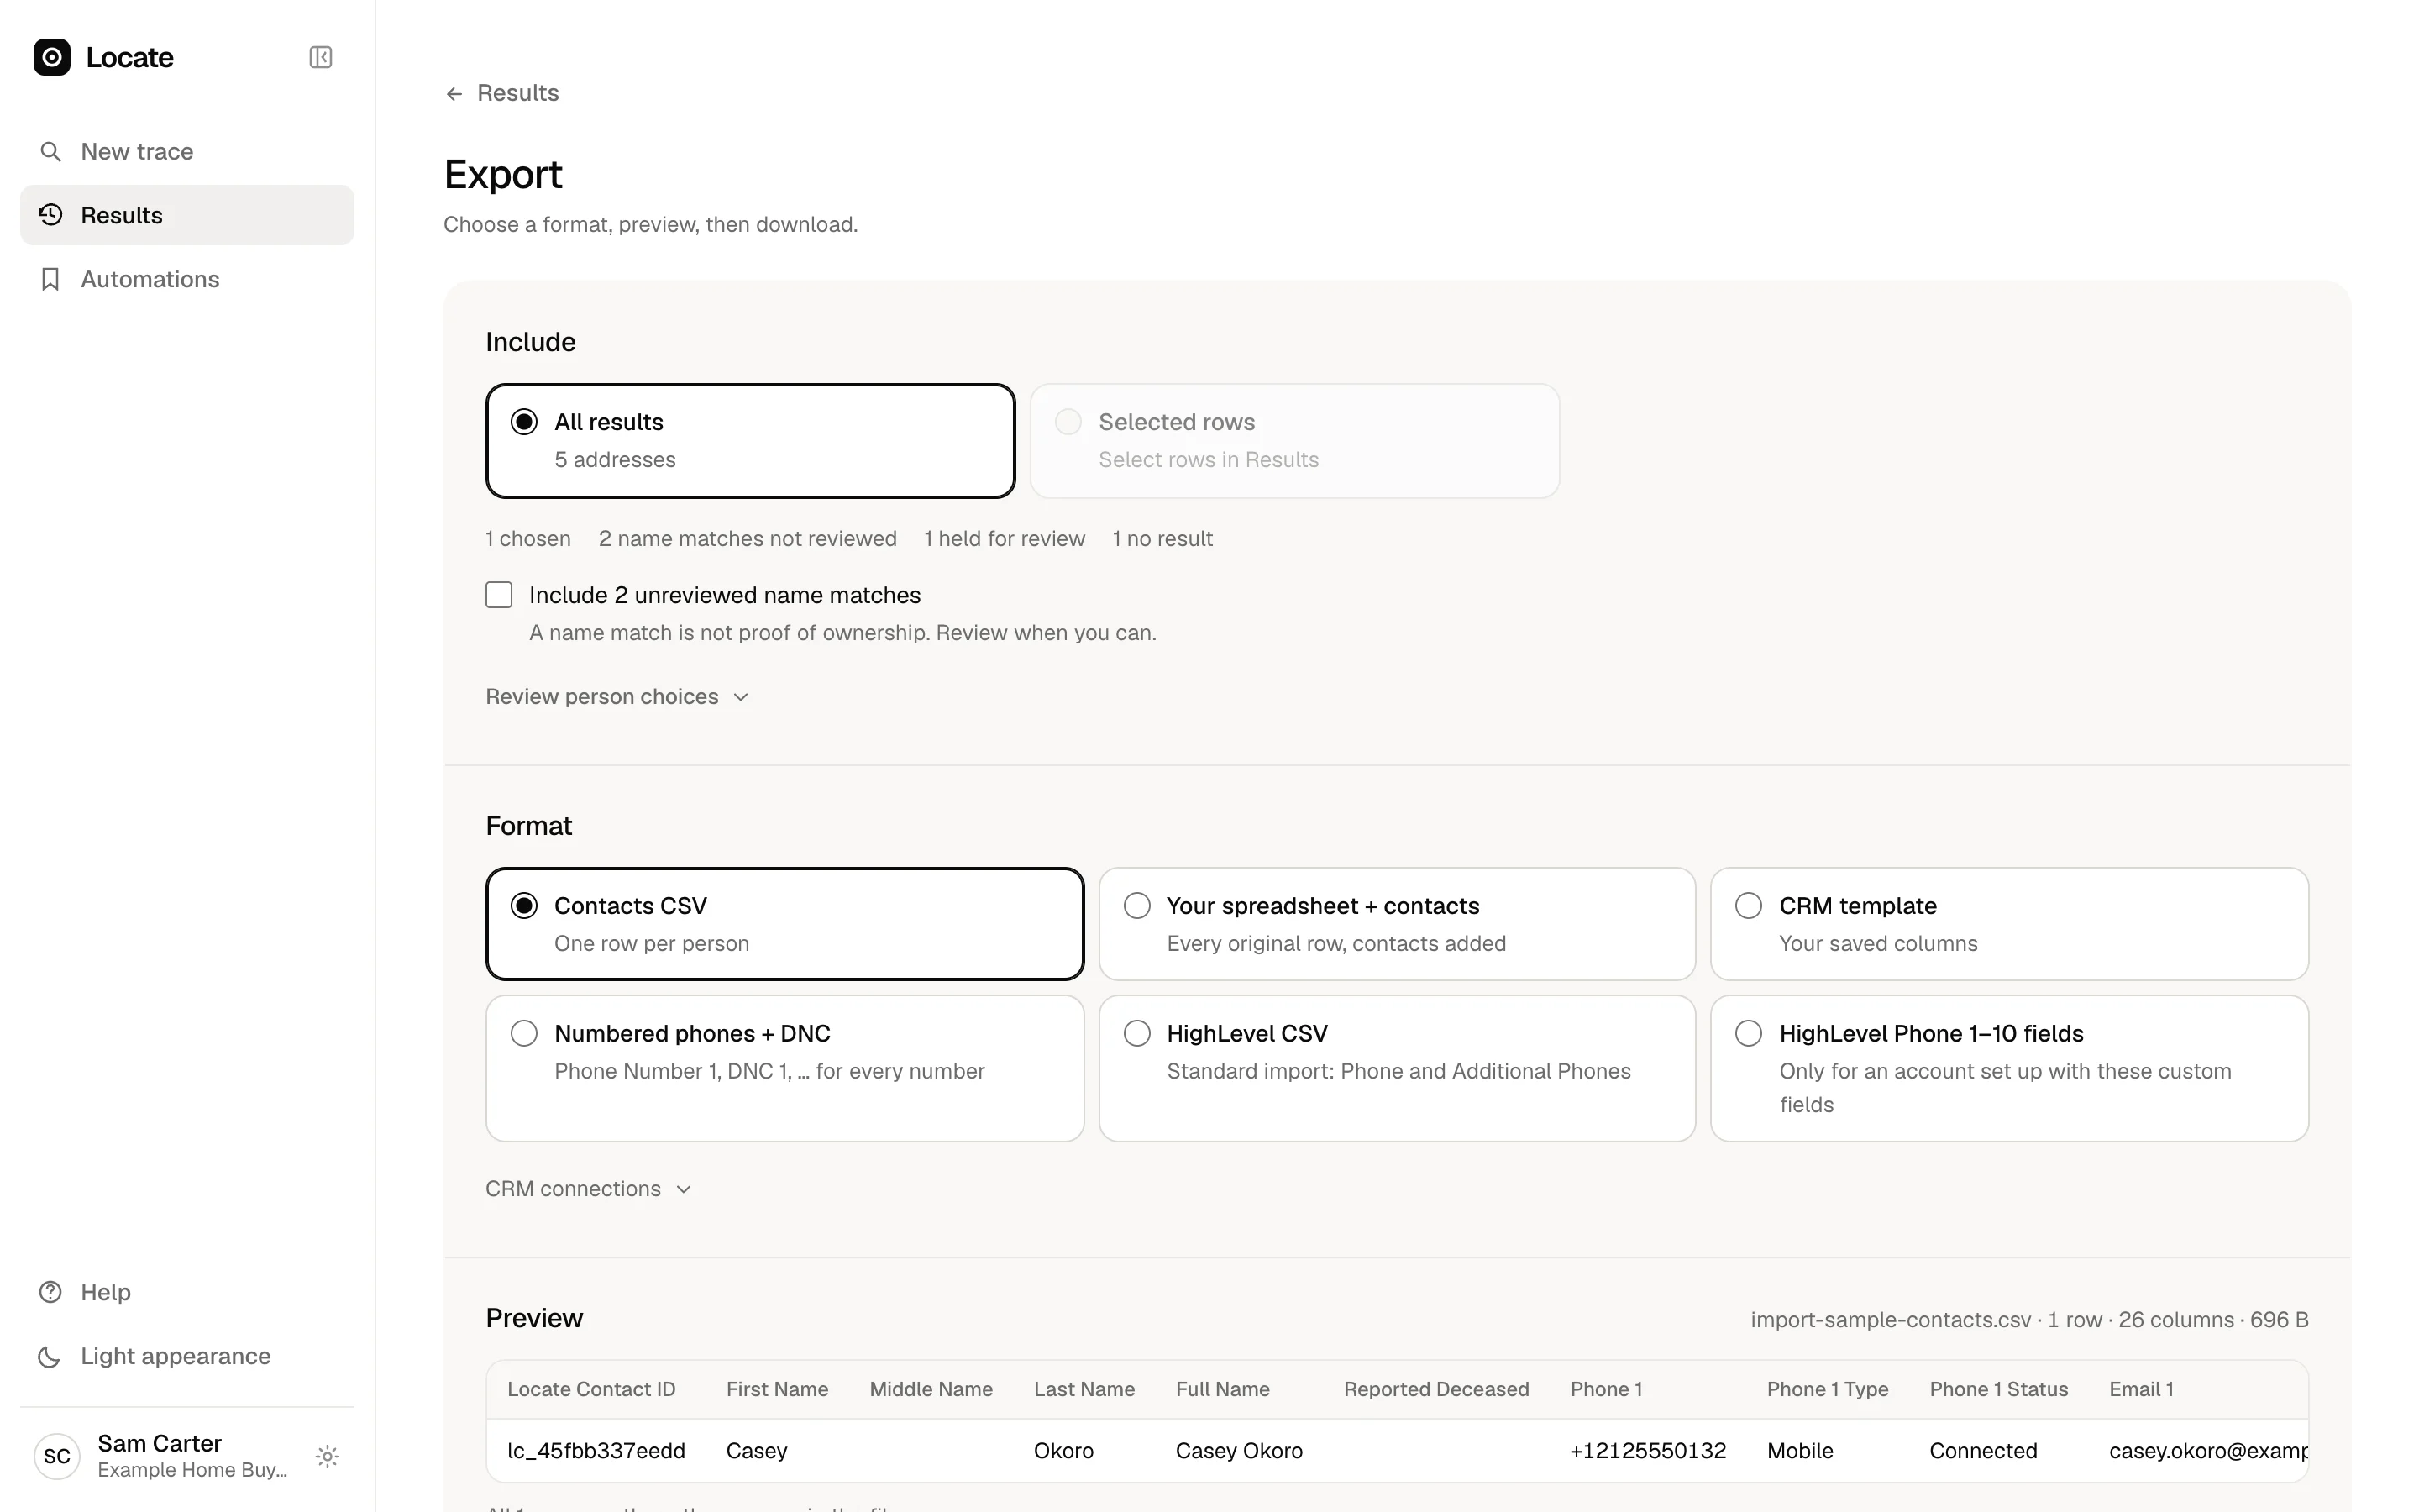Expand CRM connections section
This screenshot has width=2419, height=1512.
(x=589, y=1189)
